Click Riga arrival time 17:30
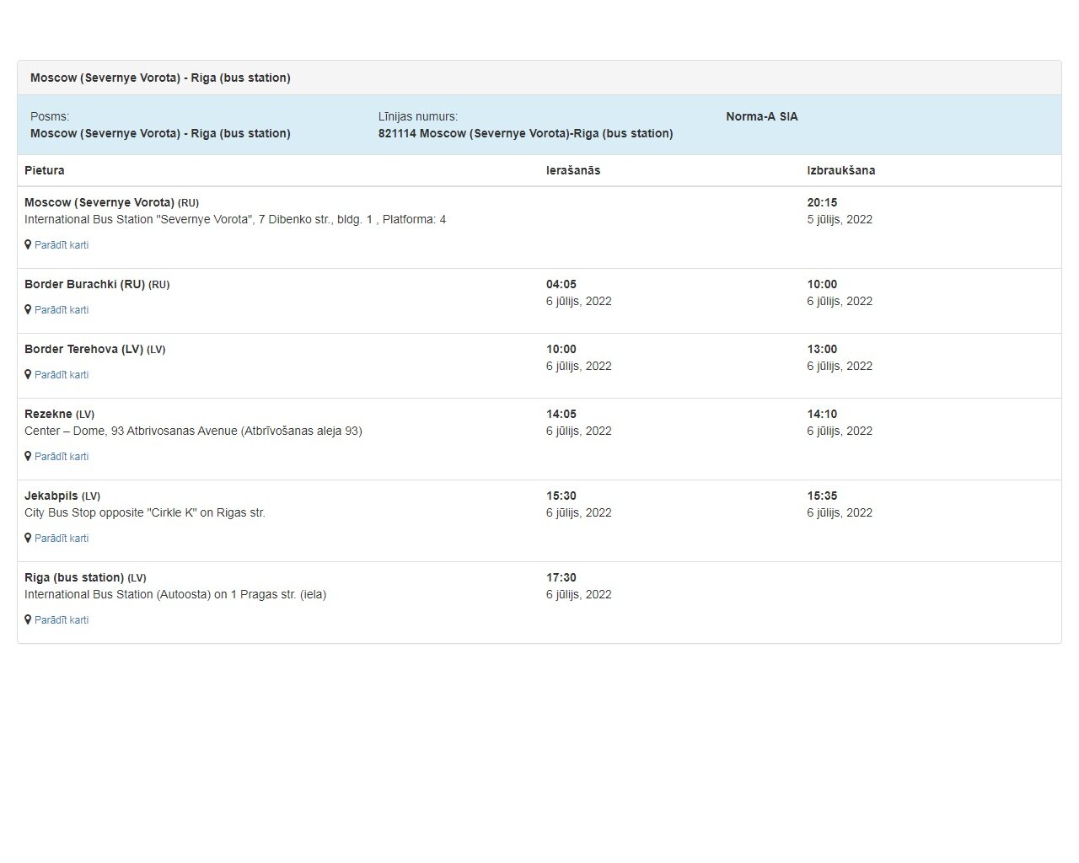 pos(561,577)
